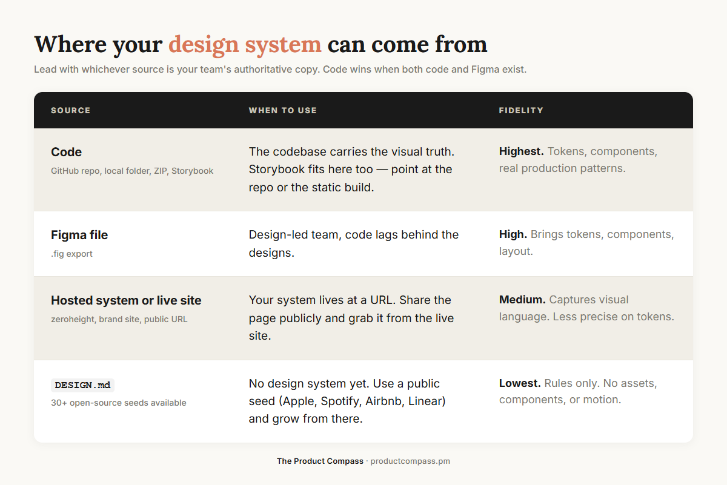Open the productcompass.pm footer link
727x485 pixels.
pyautogui.click(x=410, y=461)
